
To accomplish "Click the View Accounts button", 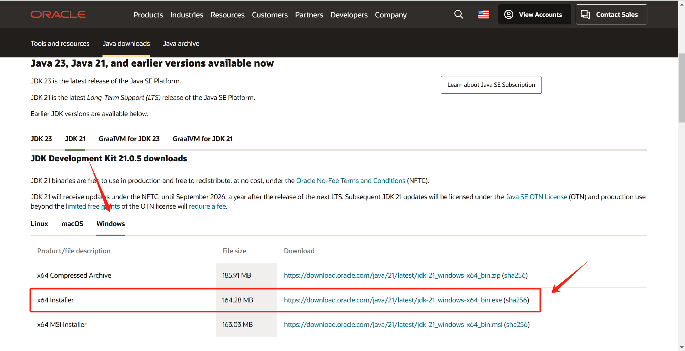I will pos(534,14).
